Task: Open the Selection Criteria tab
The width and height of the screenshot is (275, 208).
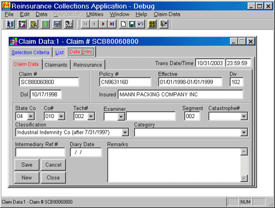Action: (30, 52)
